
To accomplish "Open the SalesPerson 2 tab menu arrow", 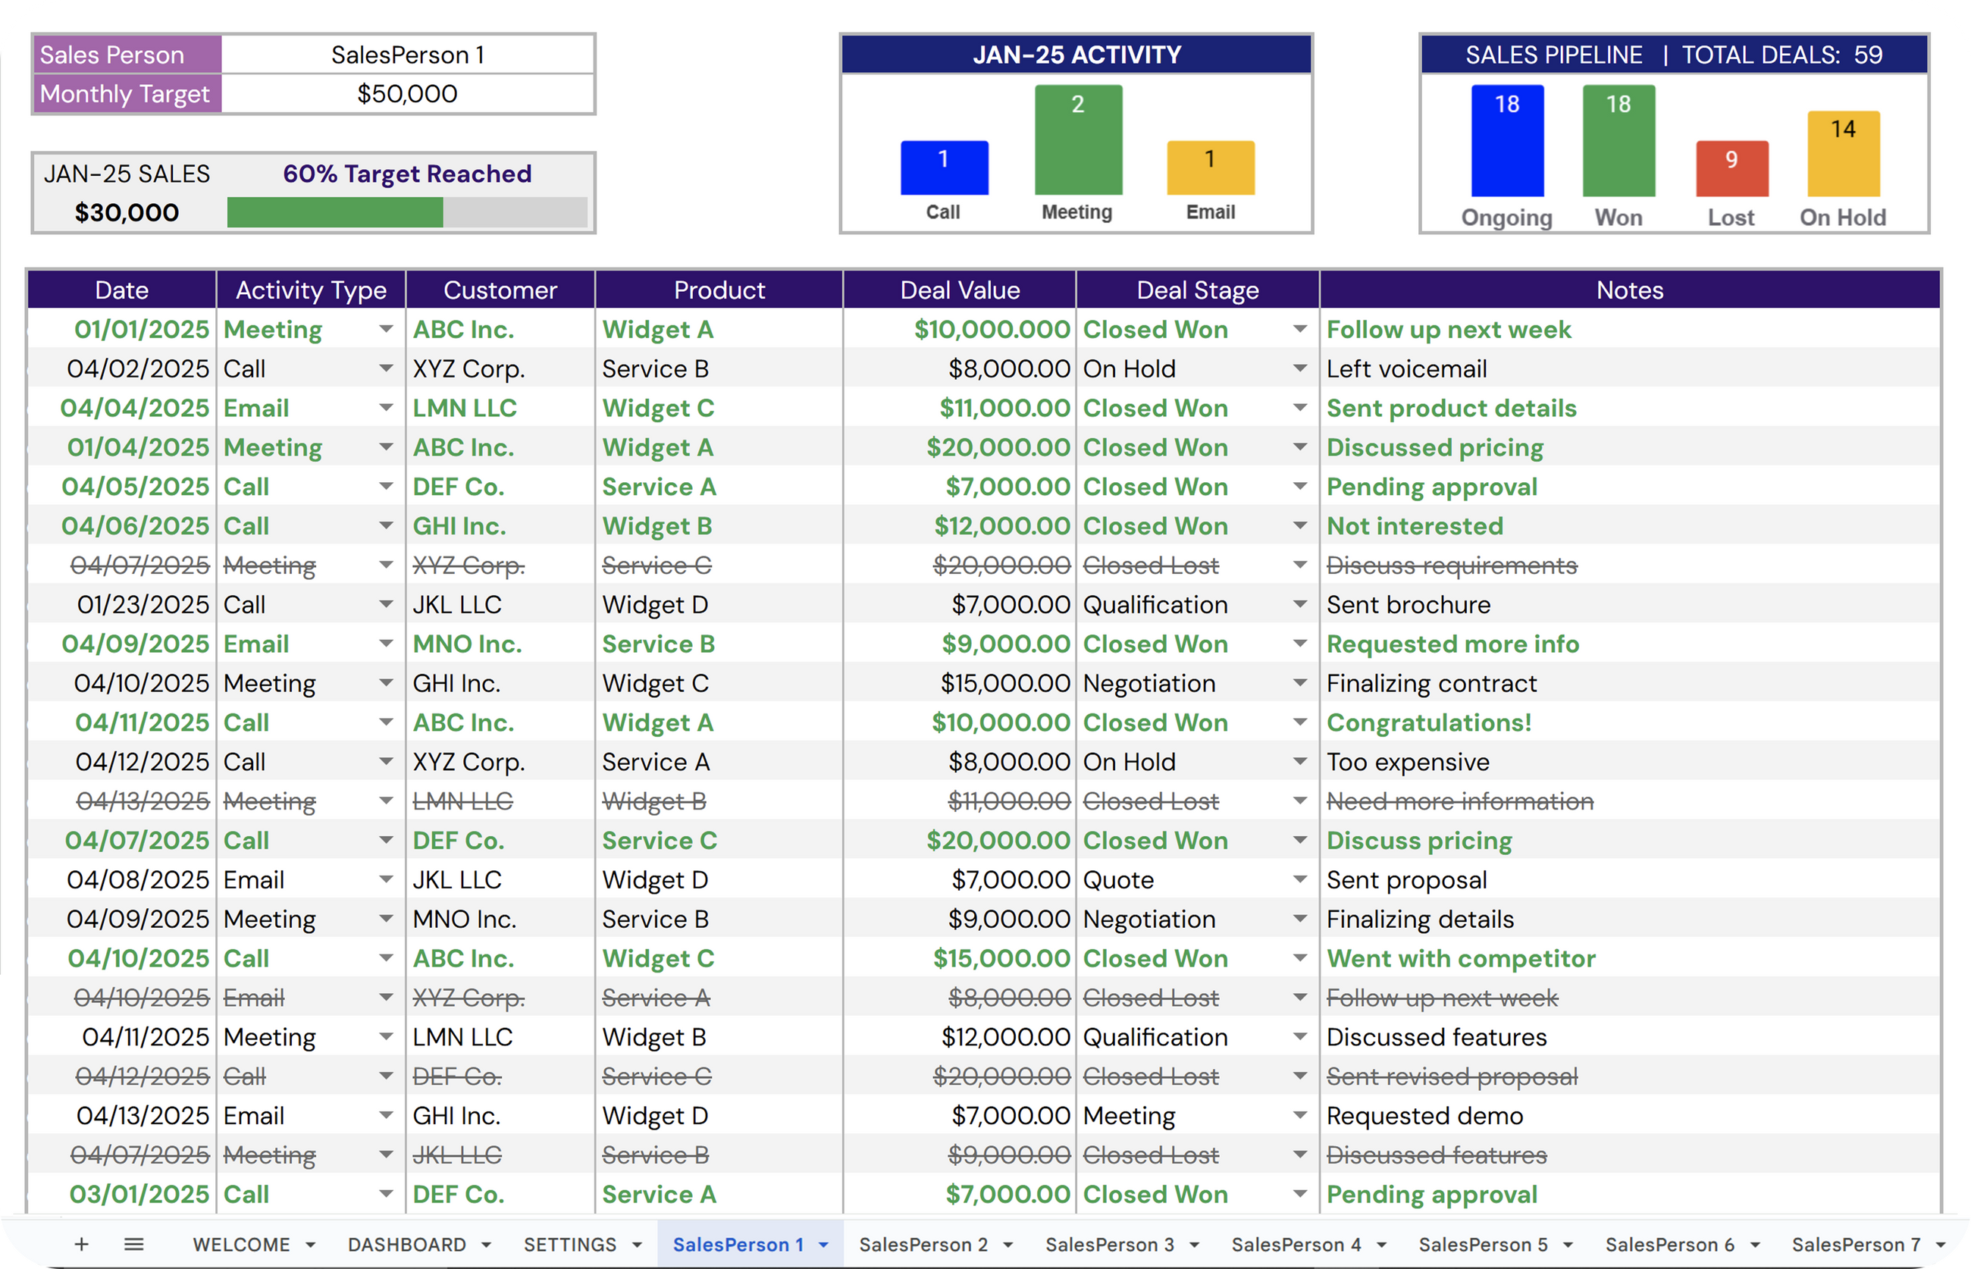I will pyautogui.click(x=1007, y=1244).
